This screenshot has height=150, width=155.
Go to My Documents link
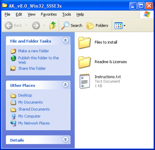pos(31,102)
